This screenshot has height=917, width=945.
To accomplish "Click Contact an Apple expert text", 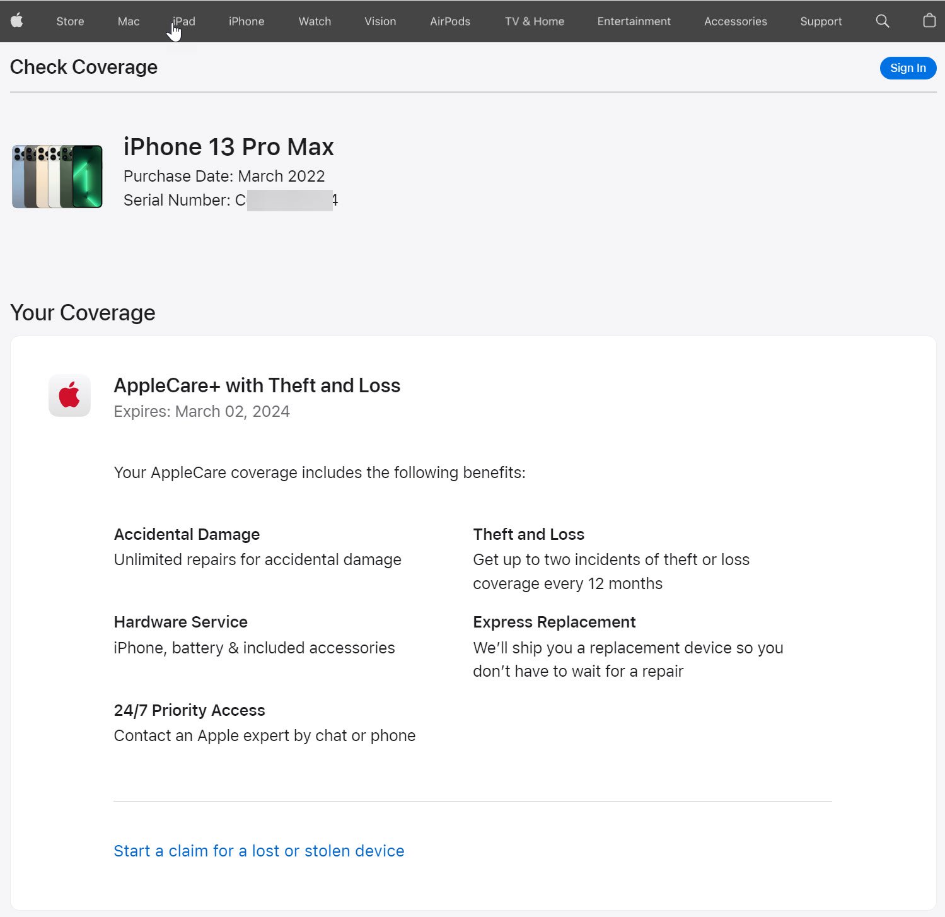I will [265, 735].
